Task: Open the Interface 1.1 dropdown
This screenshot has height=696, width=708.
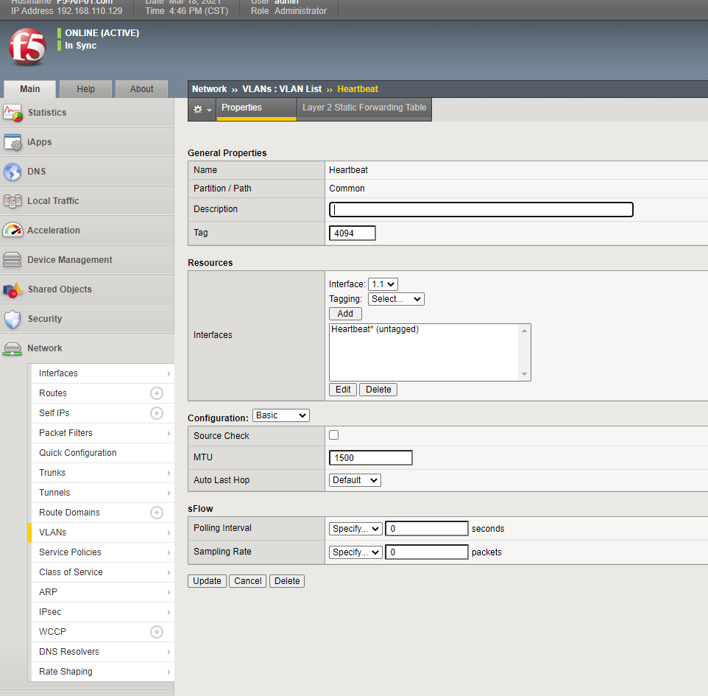Action: tap(383, 284)
